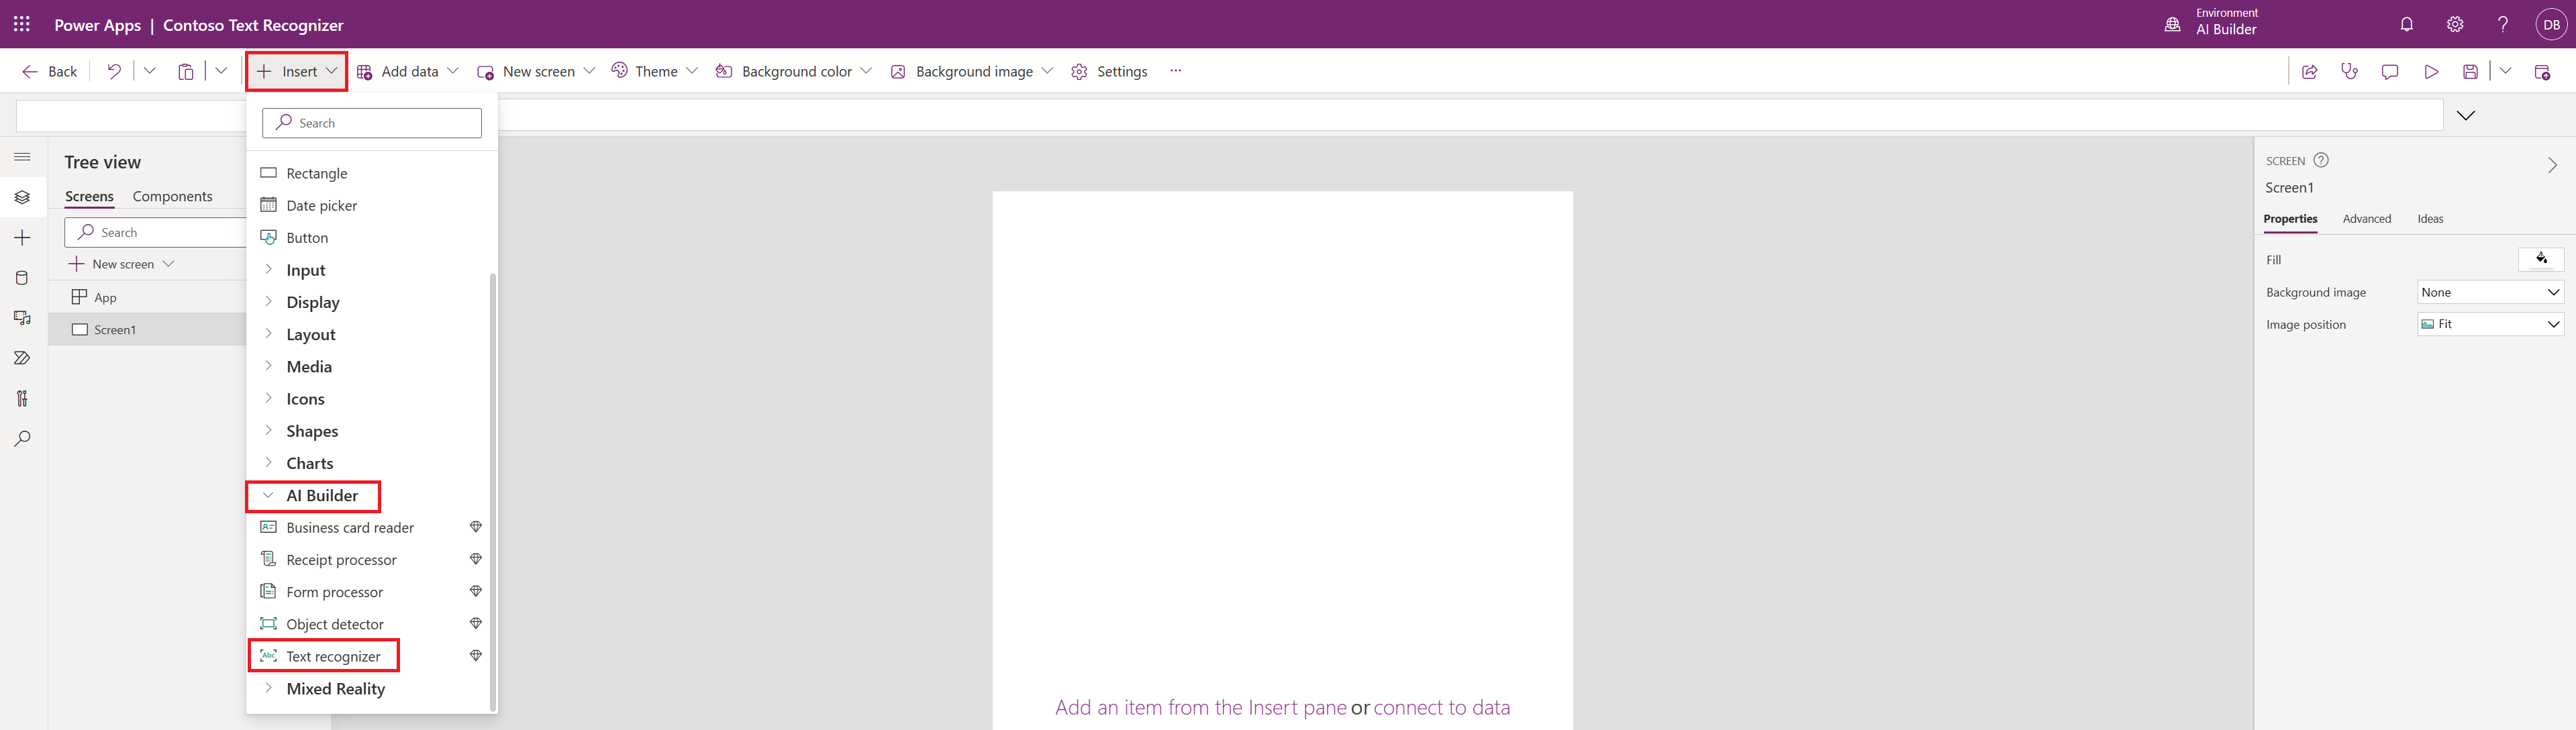Click the Insert button in toolbar

(296, 70)
